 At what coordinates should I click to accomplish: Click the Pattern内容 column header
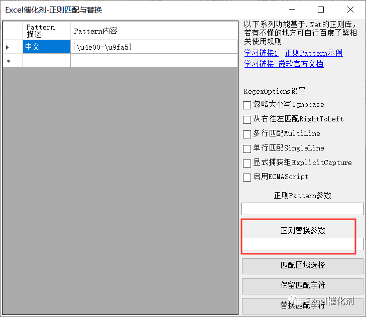(154, 31)
